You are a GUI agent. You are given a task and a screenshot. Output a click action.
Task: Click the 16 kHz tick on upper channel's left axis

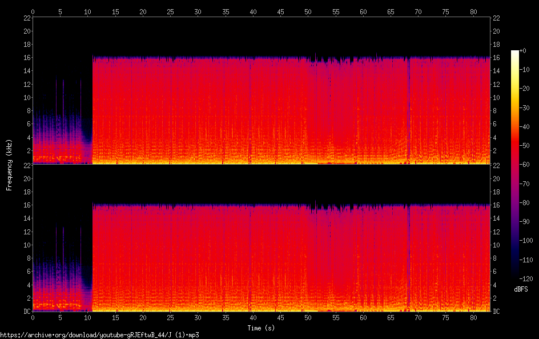tap(26, 58)
